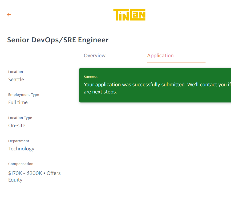Select the Application tab
This screenshot has height=210, width=231.
pyautogui.click(x=160, y=56)
